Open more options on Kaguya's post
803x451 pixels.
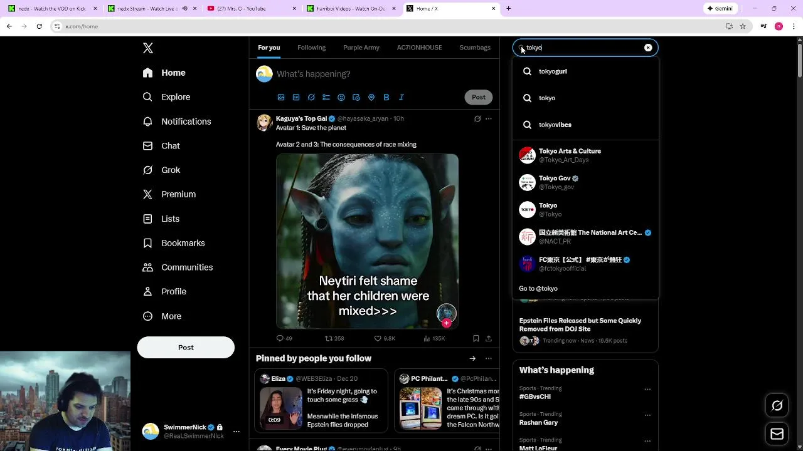click(489, 119)
